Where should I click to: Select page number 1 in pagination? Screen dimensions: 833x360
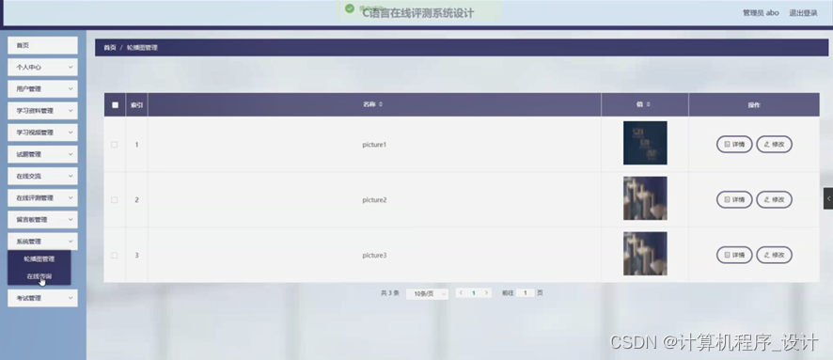[x=473, y=292]
